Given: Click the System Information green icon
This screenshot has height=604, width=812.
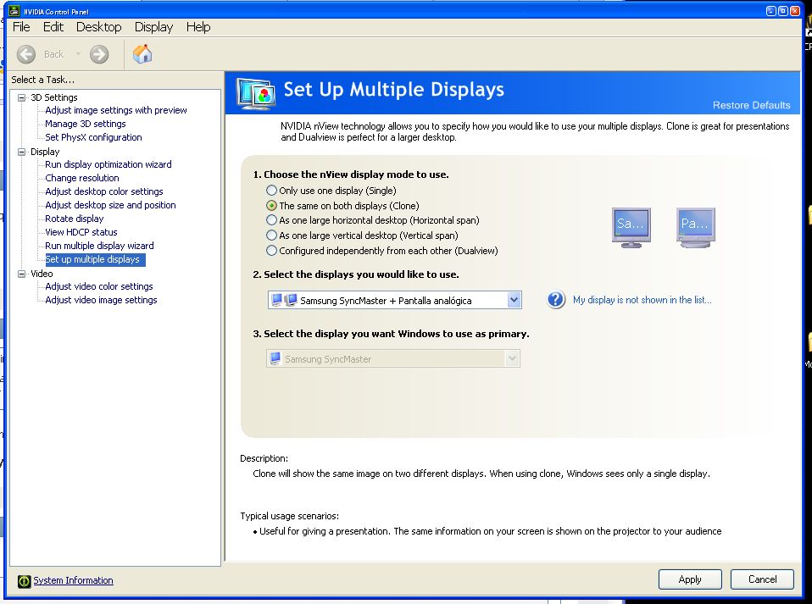Looking at the screenshot, I should click(x=24, y=581).
